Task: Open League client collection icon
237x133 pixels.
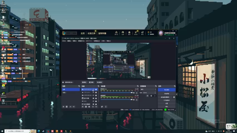Action: tap(129, 33)
